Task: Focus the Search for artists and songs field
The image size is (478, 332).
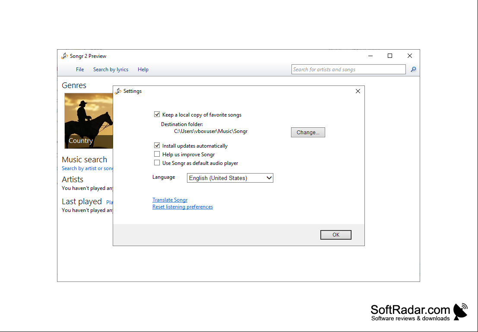Action: click(348, 70)
